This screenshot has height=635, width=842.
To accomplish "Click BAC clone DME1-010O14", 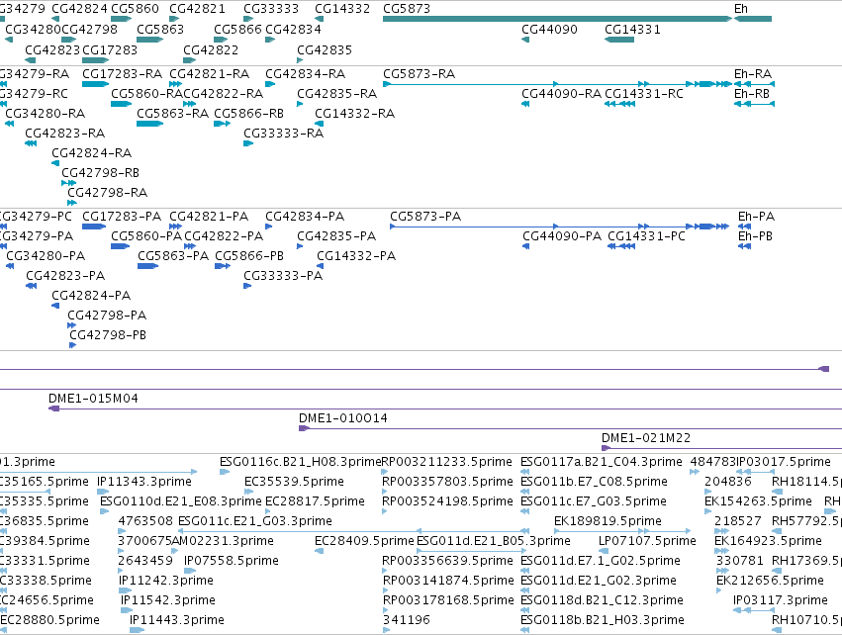I will point(570,428).
